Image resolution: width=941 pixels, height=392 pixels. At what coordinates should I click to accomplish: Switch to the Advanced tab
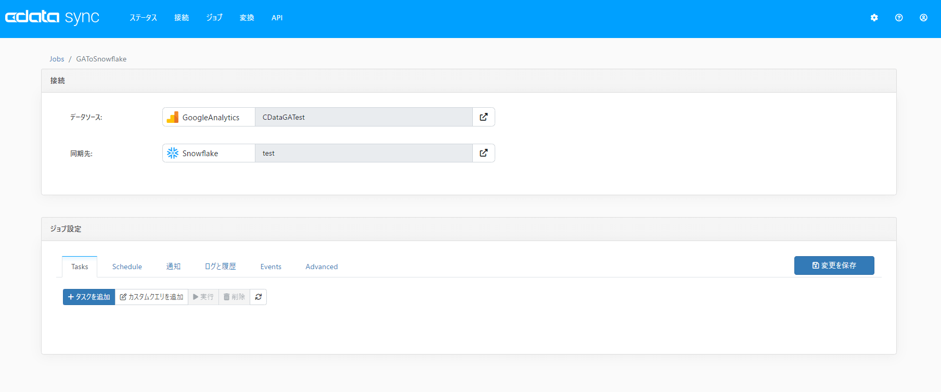point(321,267)
